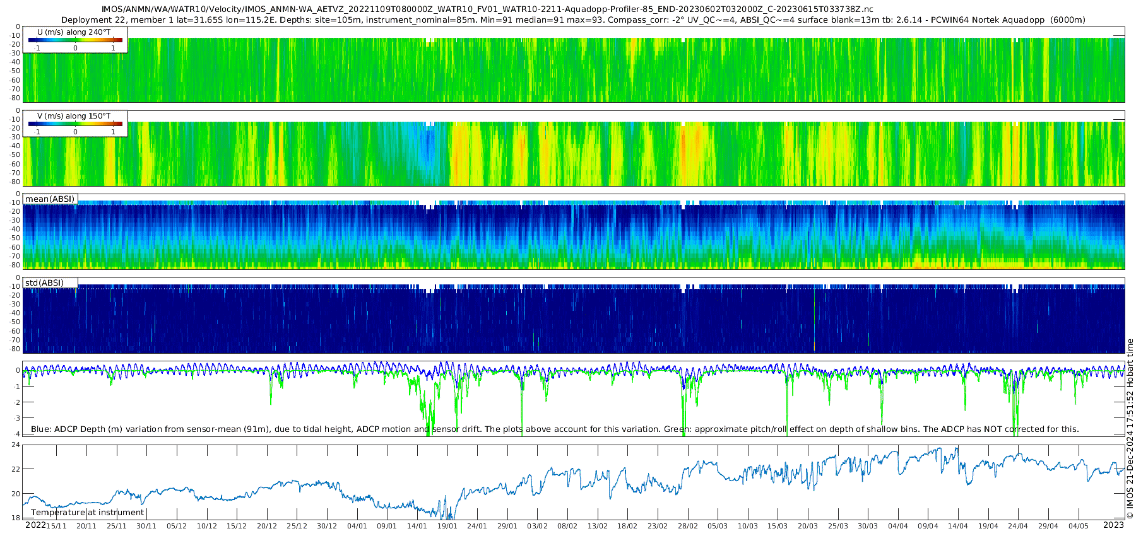Click the Deployment 22 metadata line
The width and height of the screenshot is (1136, 536).
click(x=573, y=20)
